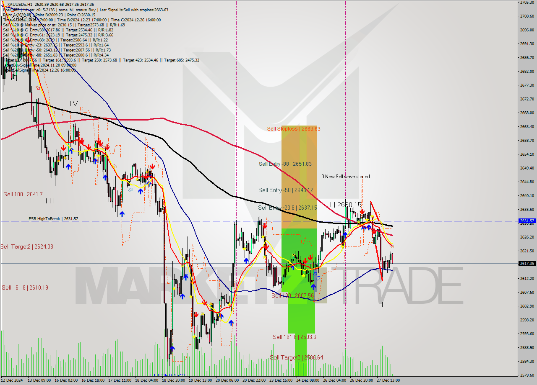Click the 2579.60 price axis value
Screen dimensions: 537x385
point(527,375)
